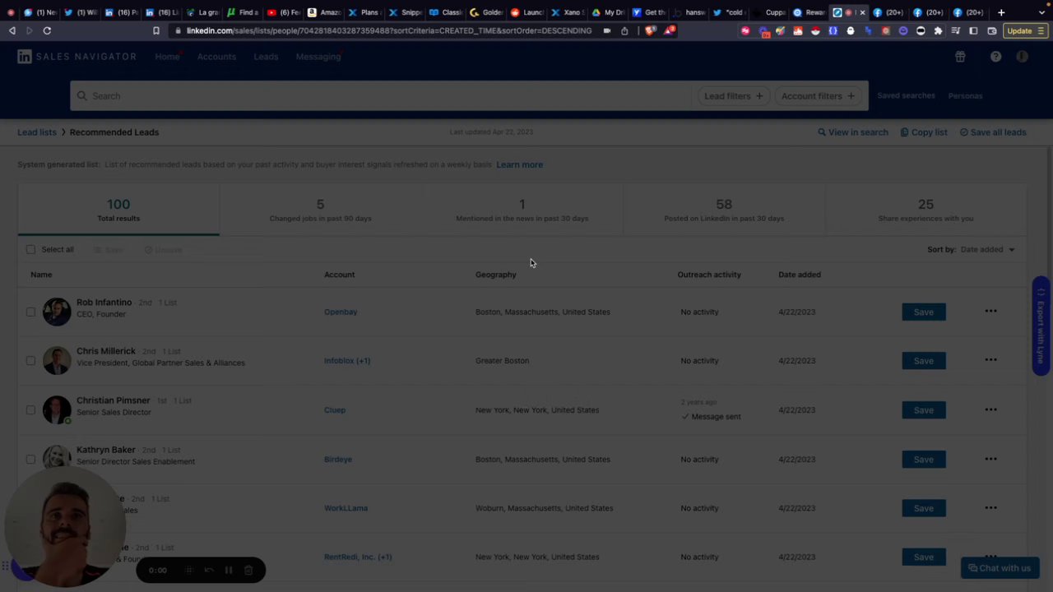Click the curly braces extension icon
Screen dimensions: 1053x592
point(833,31)
